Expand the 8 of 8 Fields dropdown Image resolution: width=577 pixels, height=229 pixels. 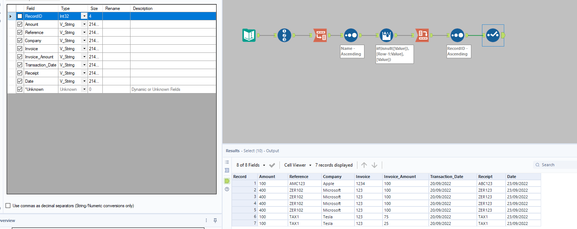(264, 165)
